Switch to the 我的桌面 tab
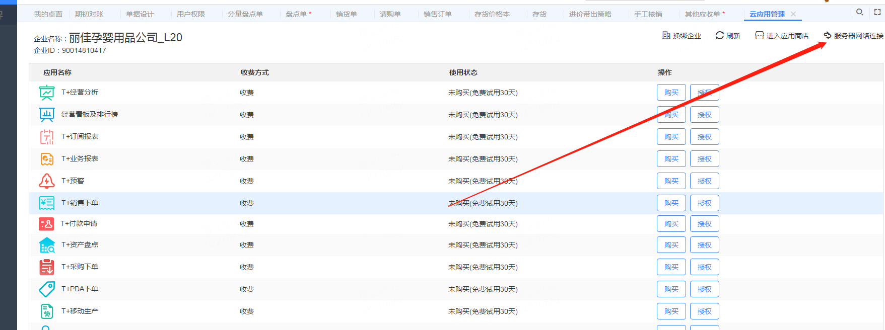885x330 pixels. pos(48,14)
